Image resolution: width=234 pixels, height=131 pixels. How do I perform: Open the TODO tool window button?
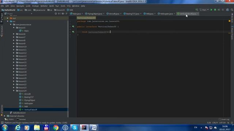point(9,119)
